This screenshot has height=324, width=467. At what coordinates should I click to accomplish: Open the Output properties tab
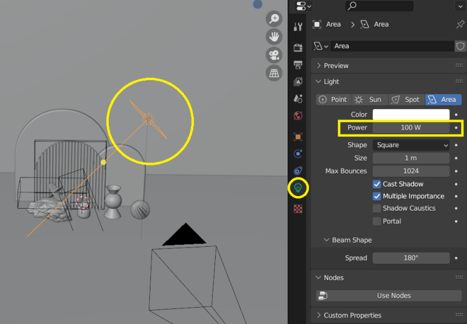click(298, 65)
